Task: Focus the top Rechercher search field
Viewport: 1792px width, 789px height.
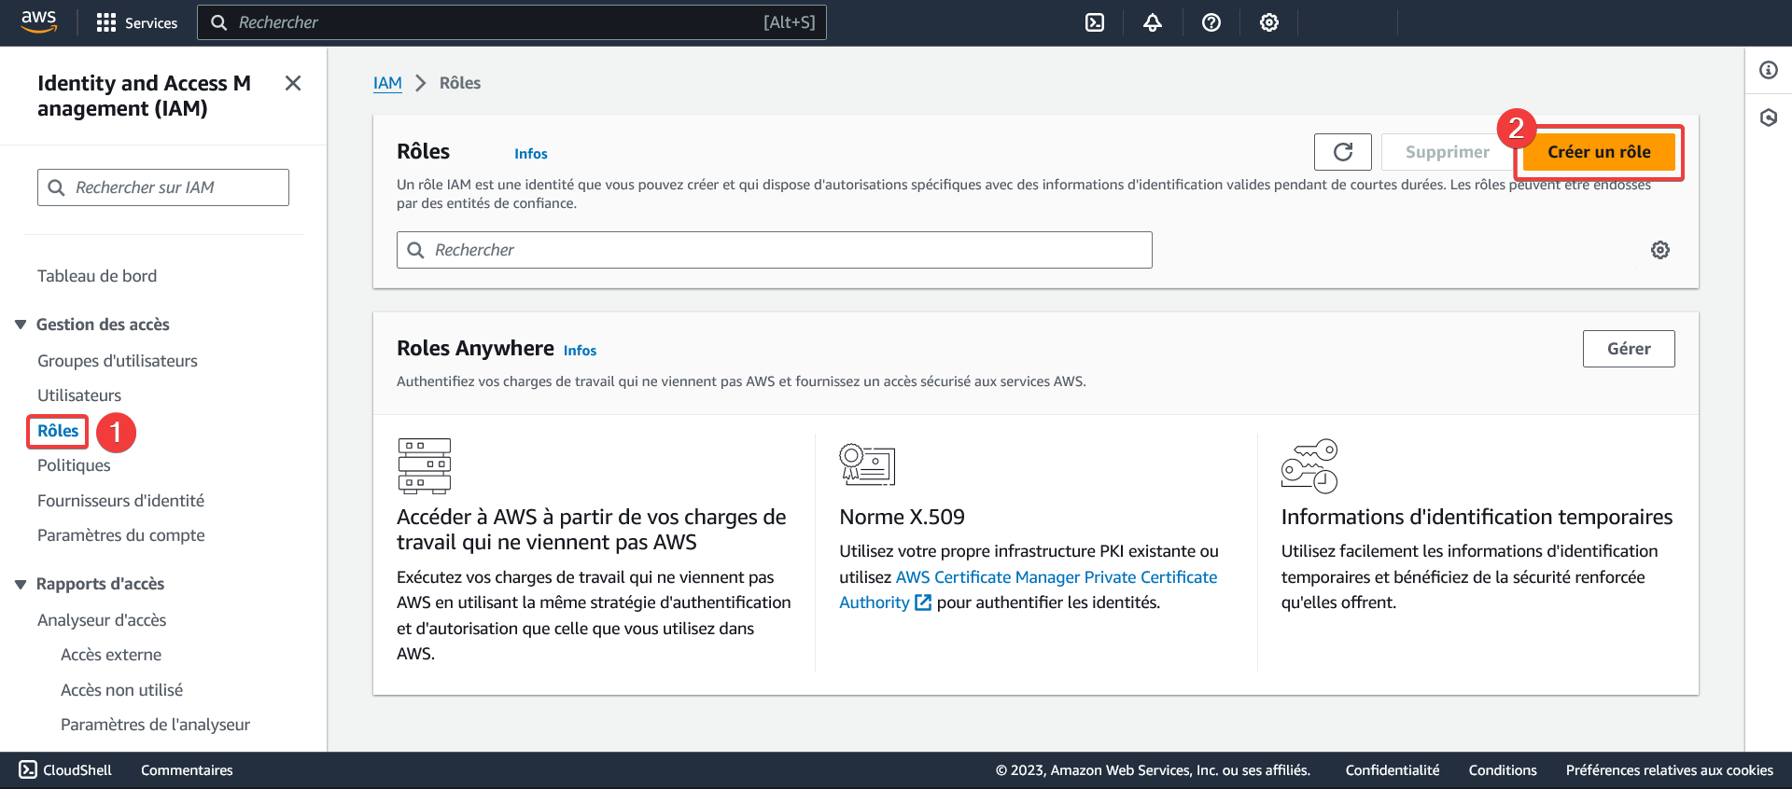Action: [511, 22]
